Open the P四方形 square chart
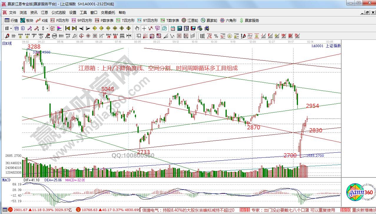 (60, 20)
